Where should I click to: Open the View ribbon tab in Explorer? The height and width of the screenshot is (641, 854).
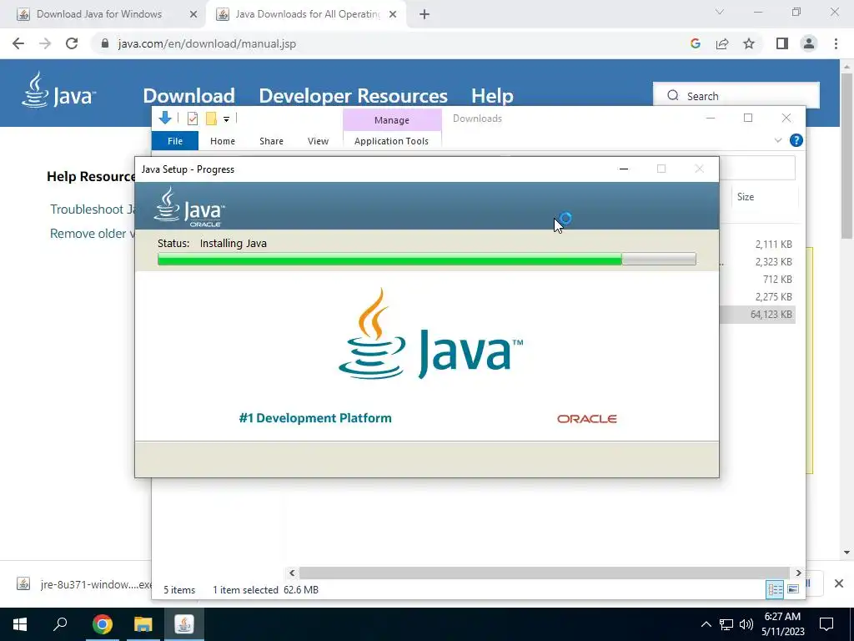318,140
